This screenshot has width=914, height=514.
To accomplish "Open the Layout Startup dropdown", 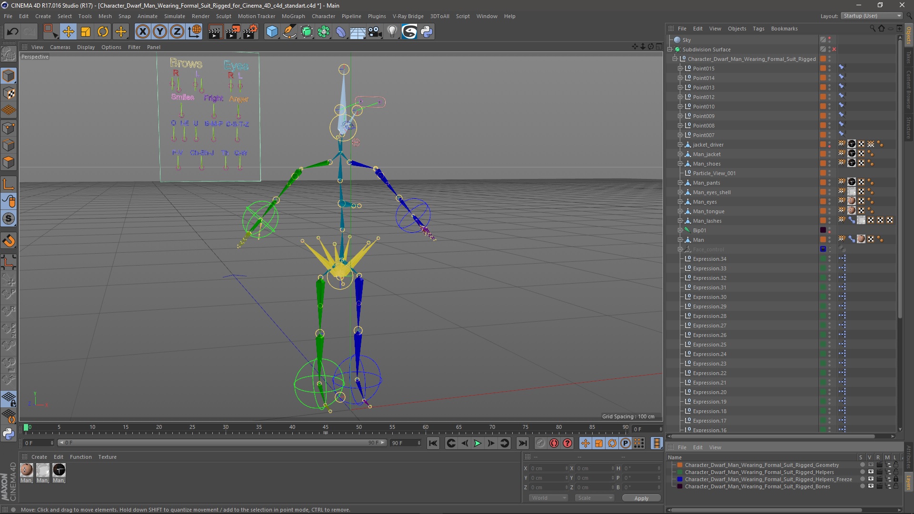I will (x=872, y=16).
